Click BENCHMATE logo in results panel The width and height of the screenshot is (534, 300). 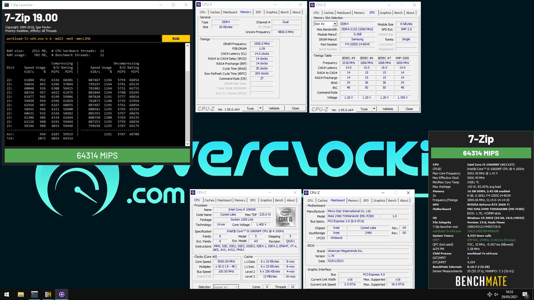coord(481,281)
